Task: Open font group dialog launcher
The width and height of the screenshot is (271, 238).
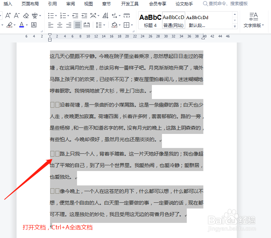Action: coord(41,31)
